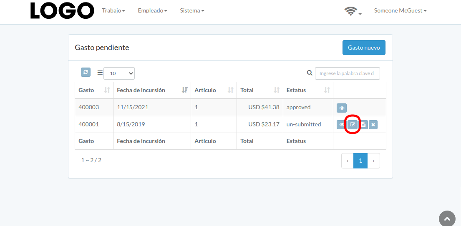
Task: Click the date 8/15/2019
Action: pyautogui.click(x=131, y=124)
